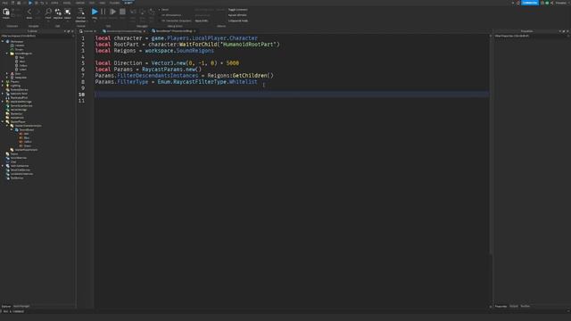Select the Blue sound under SoundScript

coord(26,137)
